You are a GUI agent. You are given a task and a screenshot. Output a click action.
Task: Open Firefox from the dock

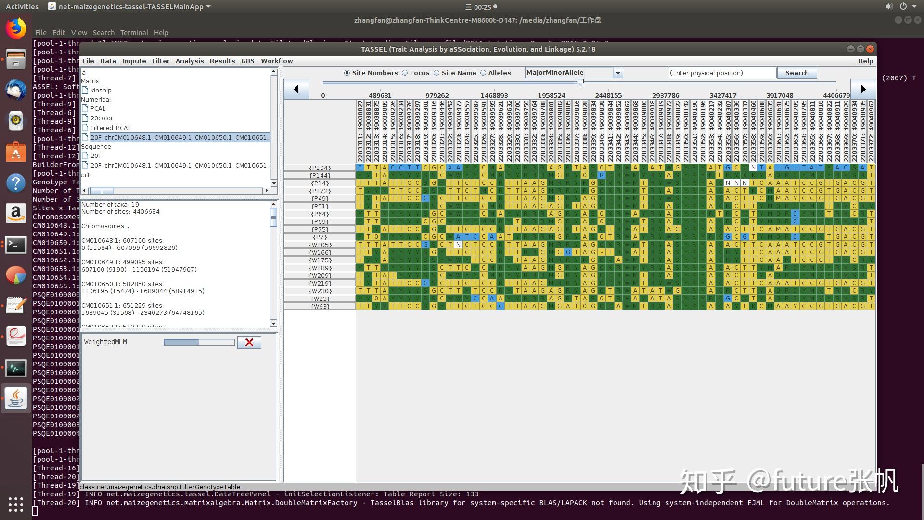point(16,28)
